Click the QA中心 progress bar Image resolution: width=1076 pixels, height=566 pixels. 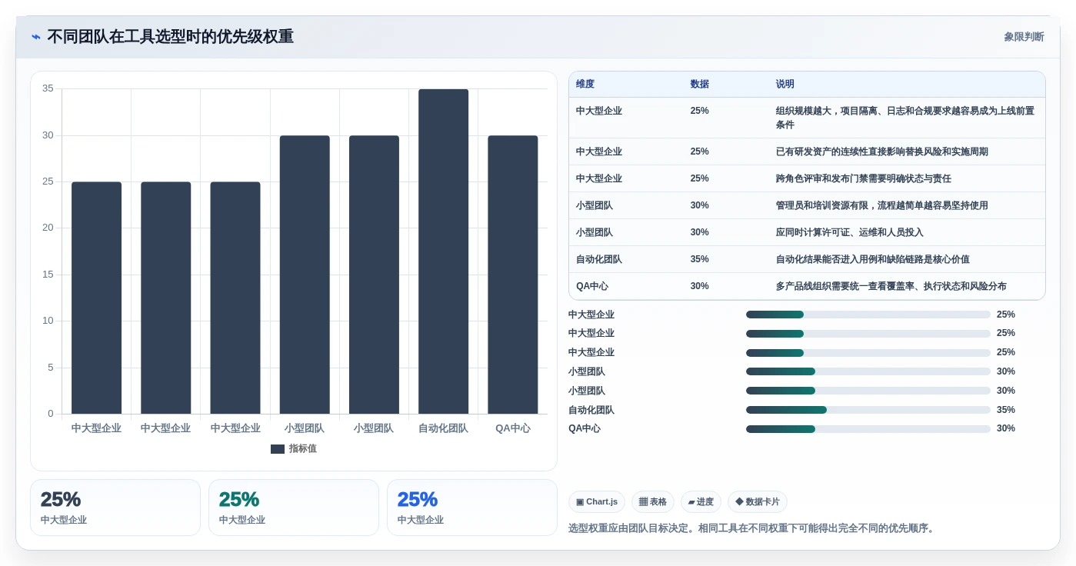coord(868,429)
